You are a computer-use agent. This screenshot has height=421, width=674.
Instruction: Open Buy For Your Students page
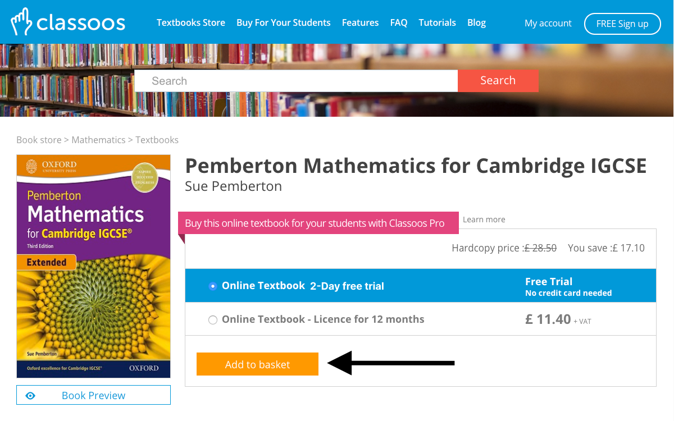point(283,23)
